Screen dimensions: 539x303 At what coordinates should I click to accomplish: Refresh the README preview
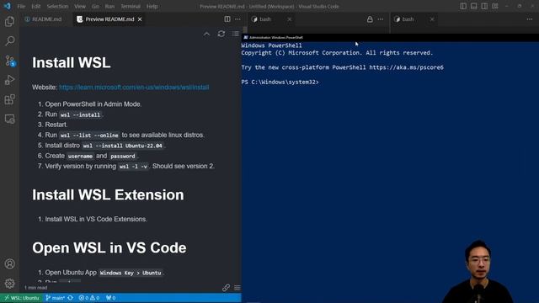coord(221,34)
